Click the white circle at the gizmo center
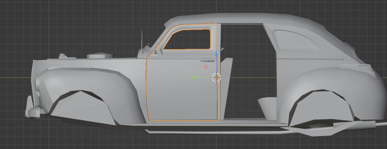 pyautogui.click(x=216, y=78)
